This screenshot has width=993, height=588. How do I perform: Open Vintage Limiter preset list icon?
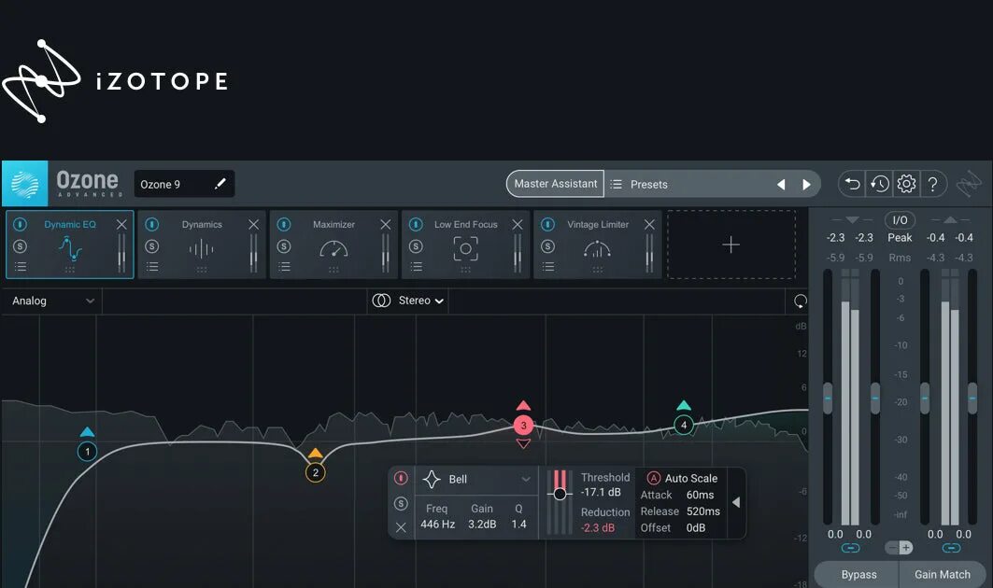547,267
